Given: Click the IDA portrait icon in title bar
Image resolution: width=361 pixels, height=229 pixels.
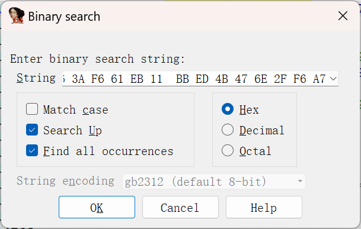Looking at the screenshot, I should click(x=17, y=15).
